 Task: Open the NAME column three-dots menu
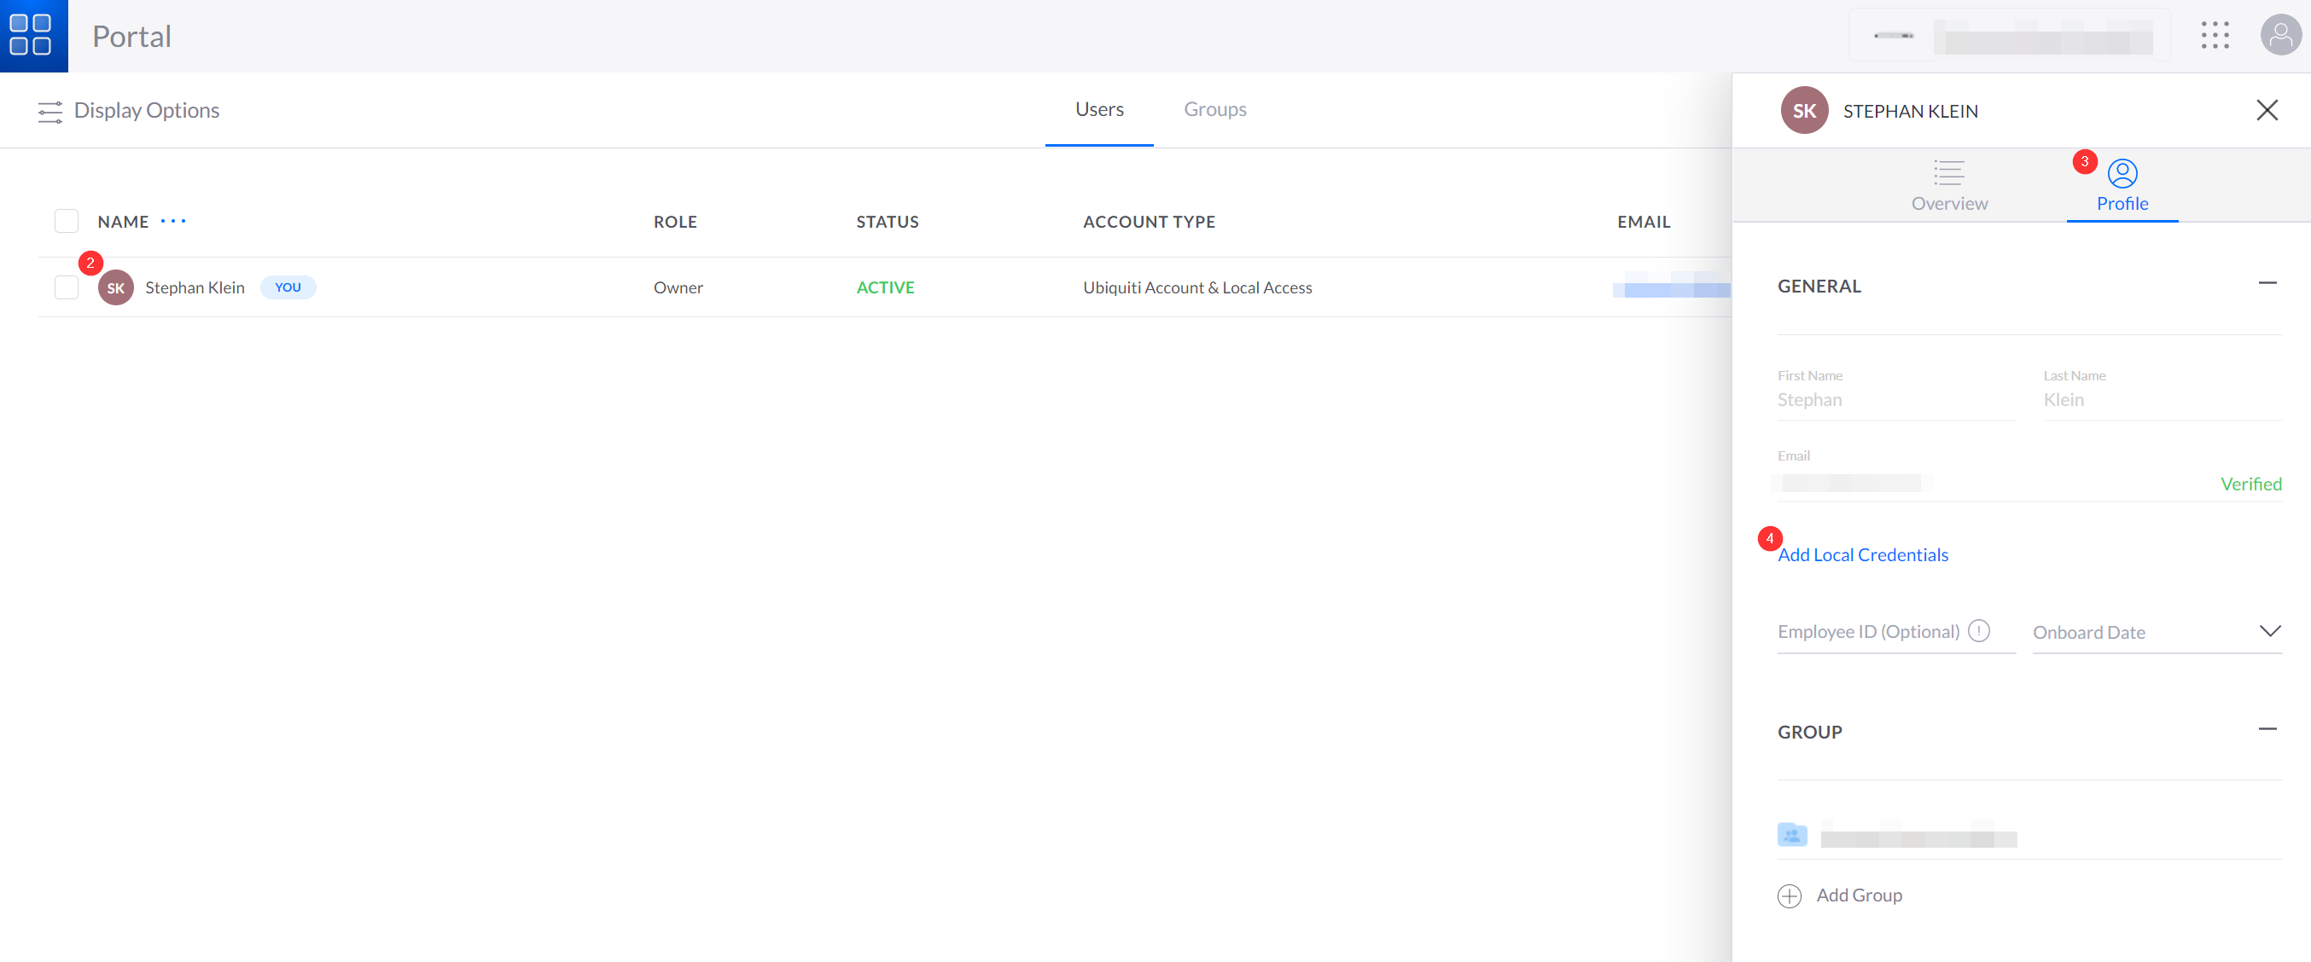tap(173, 222)
